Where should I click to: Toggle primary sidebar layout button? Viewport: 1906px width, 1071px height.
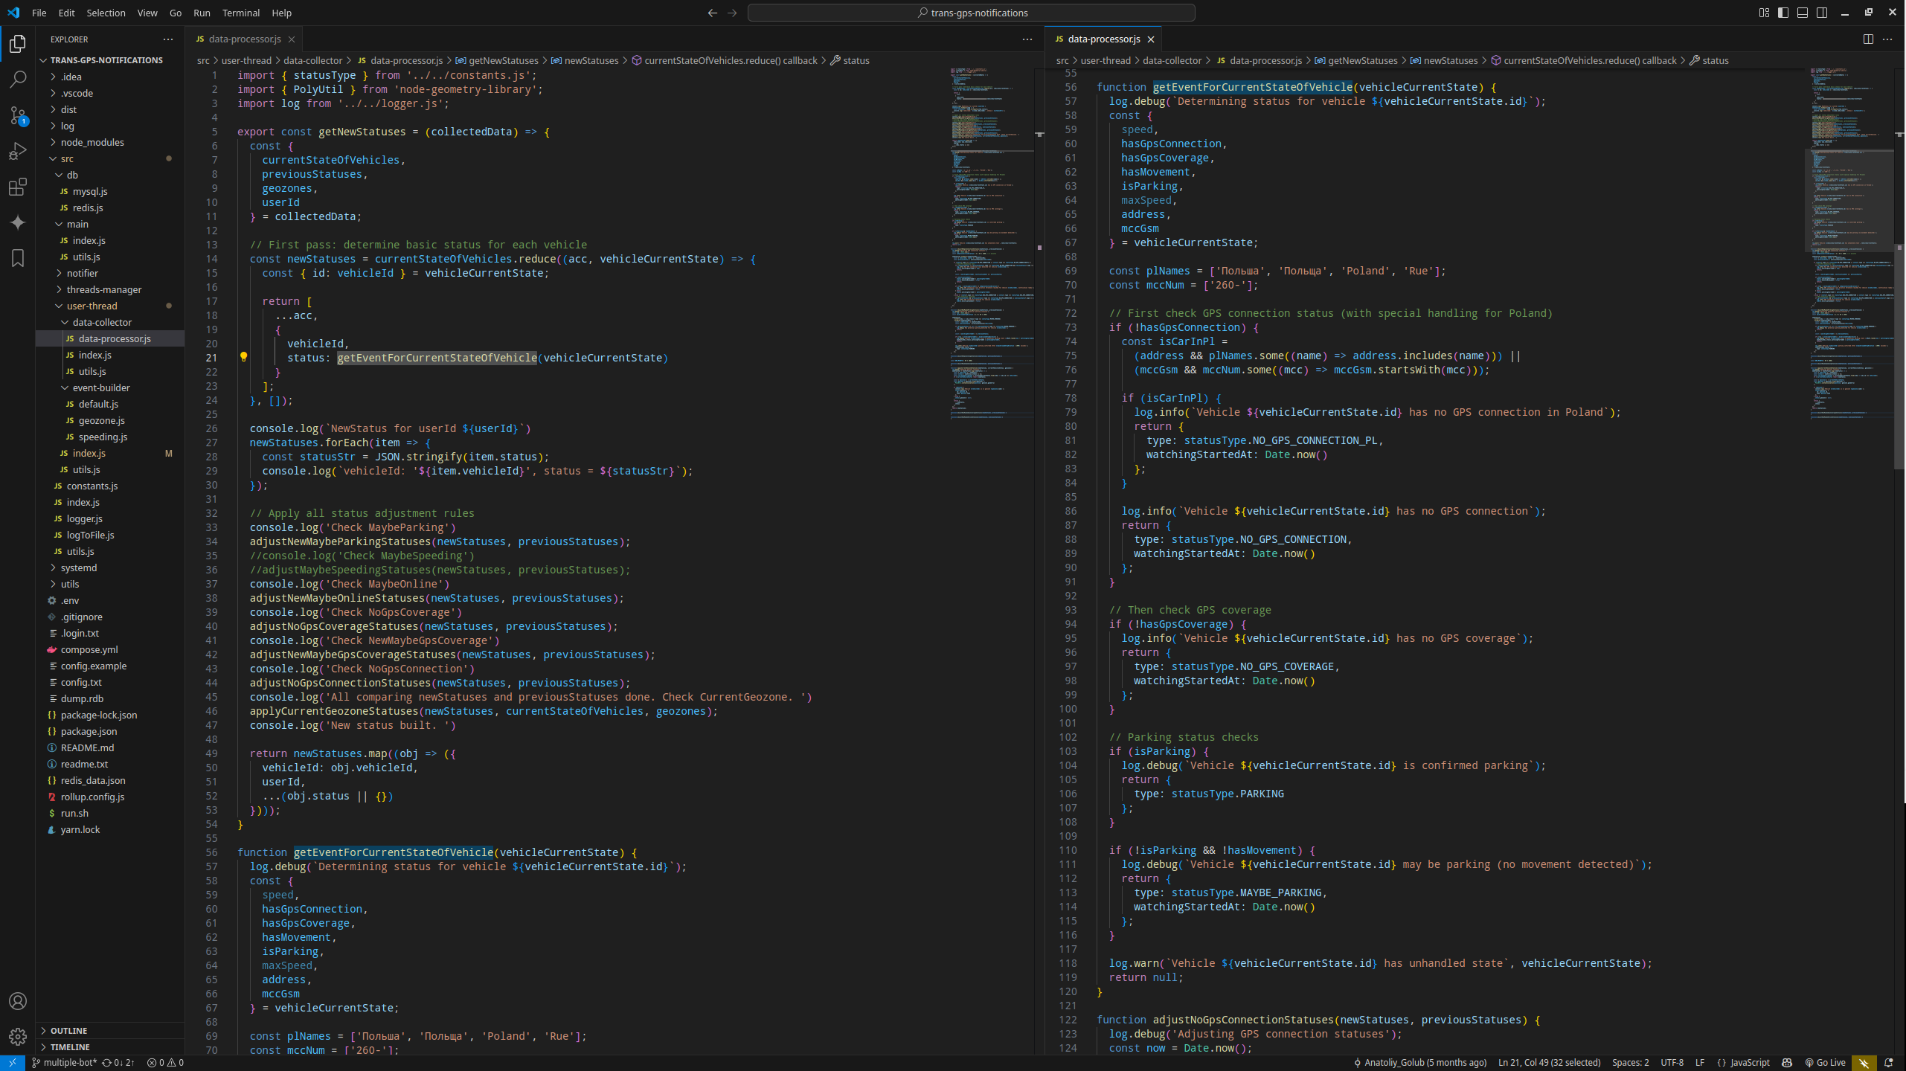[x=1783, y=13]
